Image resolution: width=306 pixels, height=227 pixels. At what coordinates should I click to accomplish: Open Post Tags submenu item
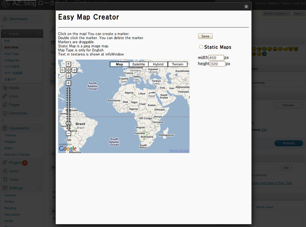(11, 54)
